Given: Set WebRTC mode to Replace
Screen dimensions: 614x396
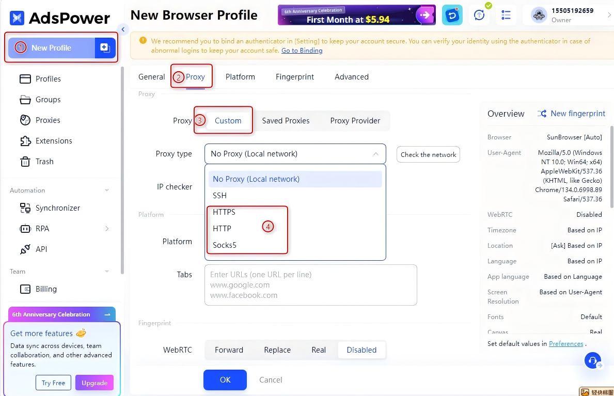Looking at the screenshot, I should tap(277, 350).
